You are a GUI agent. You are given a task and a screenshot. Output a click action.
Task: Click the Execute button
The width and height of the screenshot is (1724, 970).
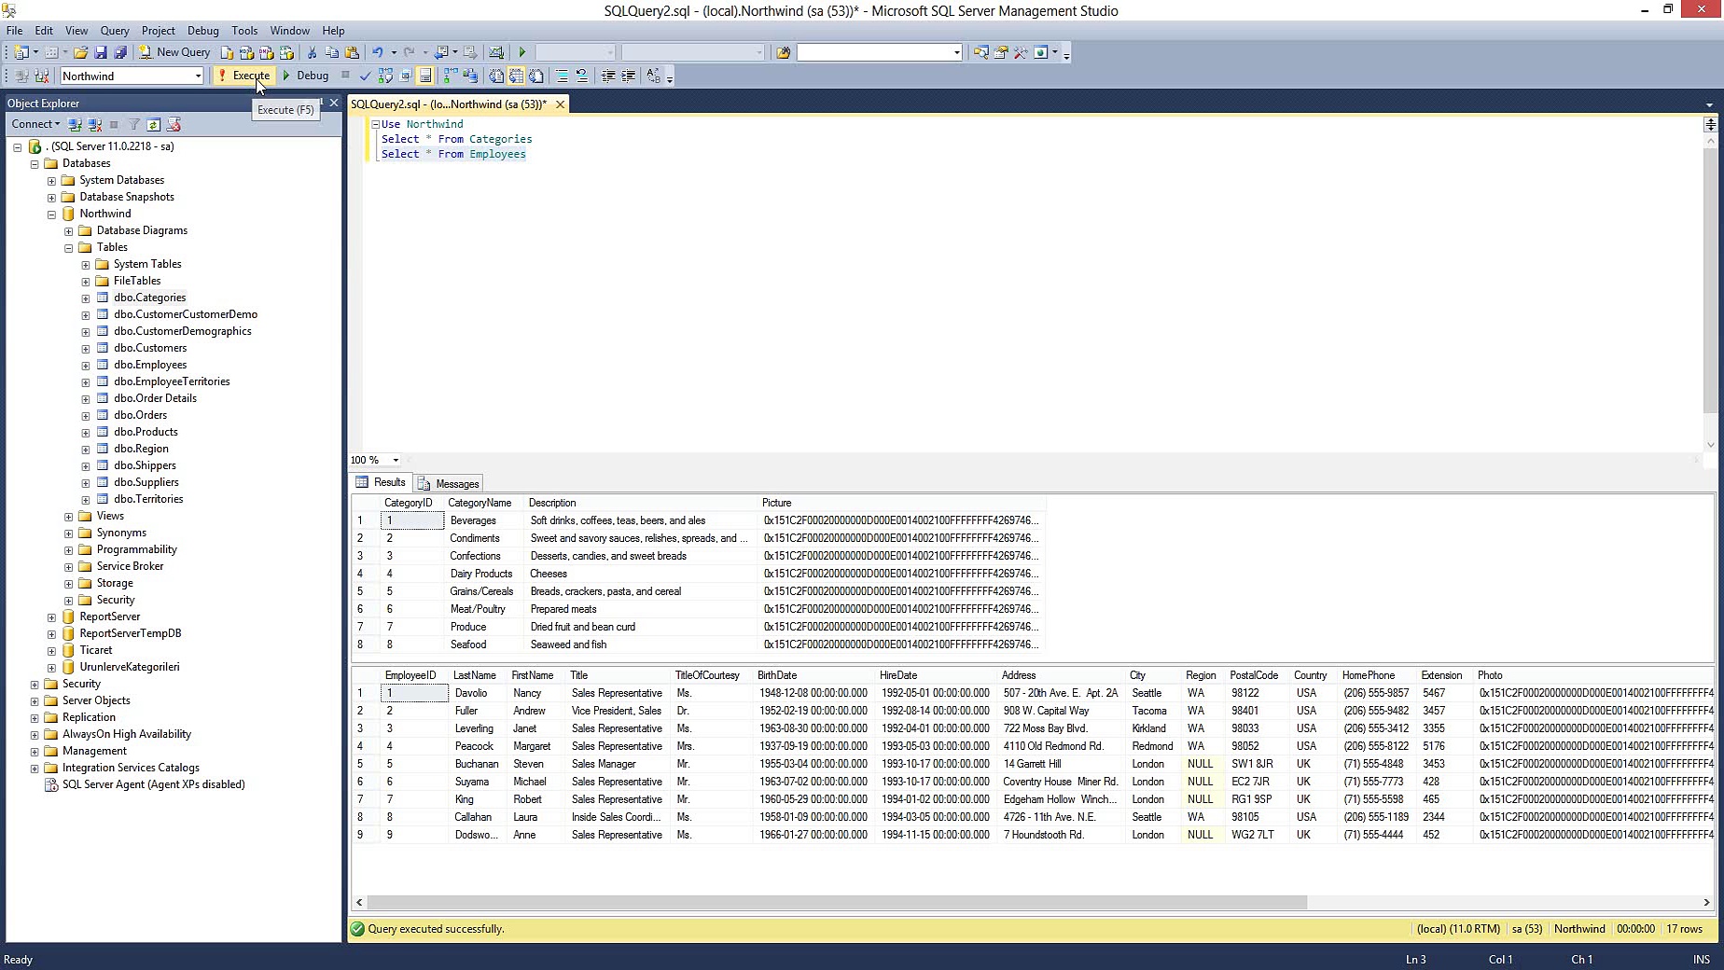[x=244, y=76]
